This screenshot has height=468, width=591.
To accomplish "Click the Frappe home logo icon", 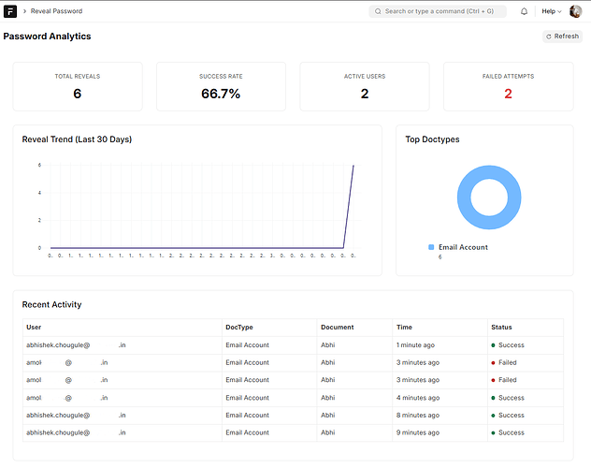I will [x=11, y=11].
